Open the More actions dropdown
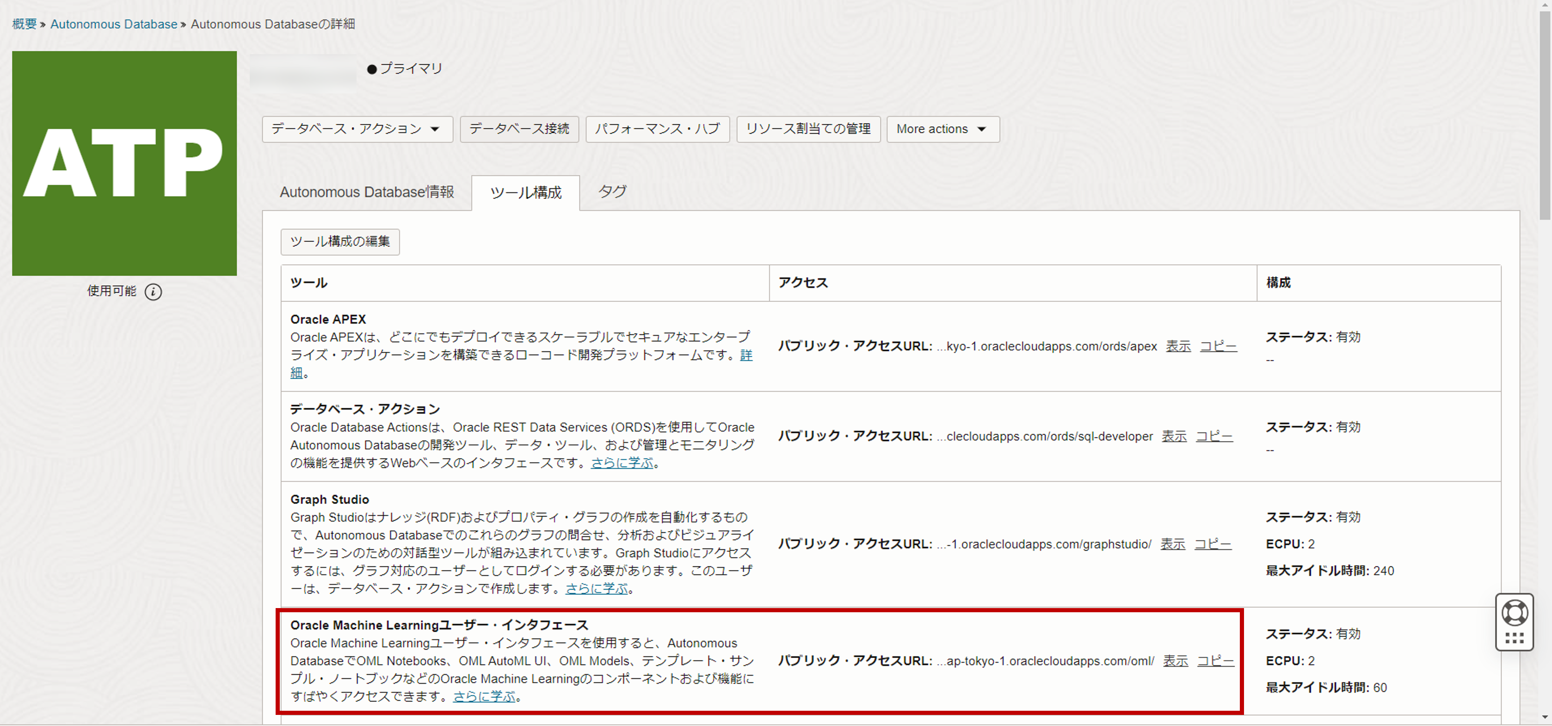 942,129
